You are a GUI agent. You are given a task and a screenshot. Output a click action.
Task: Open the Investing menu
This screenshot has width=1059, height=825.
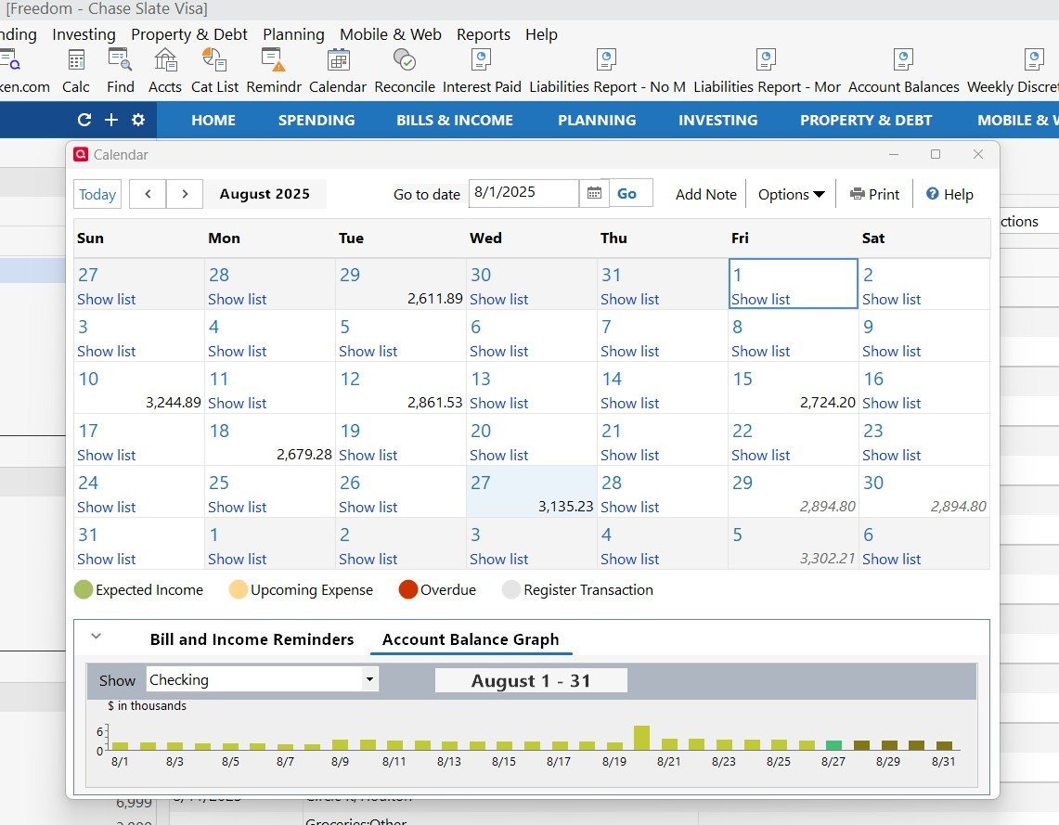[84, 34]
